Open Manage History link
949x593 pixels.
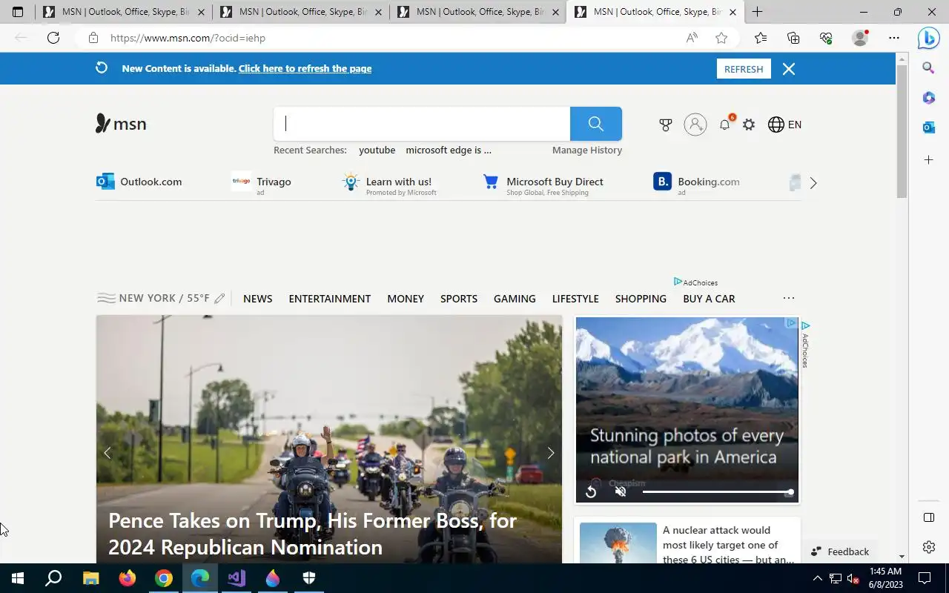pos(587,150)
